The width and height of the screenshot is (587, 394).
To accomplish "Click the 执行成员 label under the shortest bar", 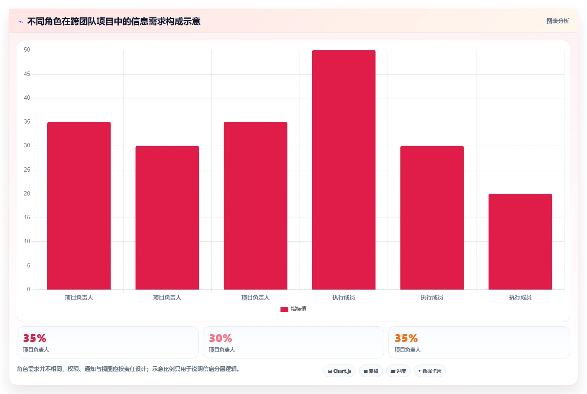I will point(520,297).
